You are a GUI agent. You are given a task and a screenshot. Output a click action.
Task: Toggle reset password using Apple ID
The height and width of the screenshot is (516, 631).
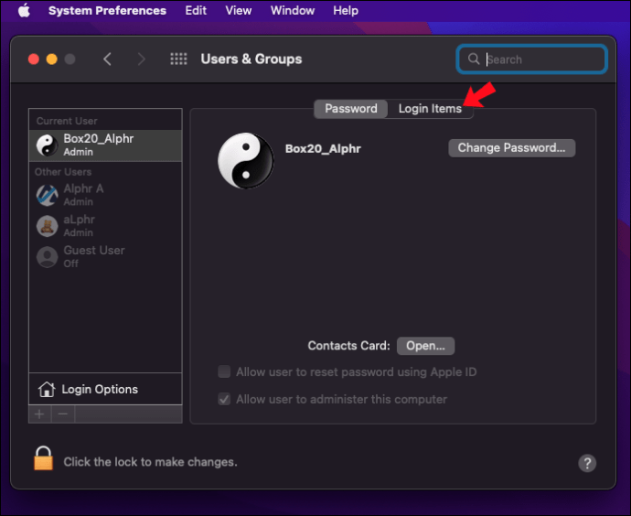point(224,371)
